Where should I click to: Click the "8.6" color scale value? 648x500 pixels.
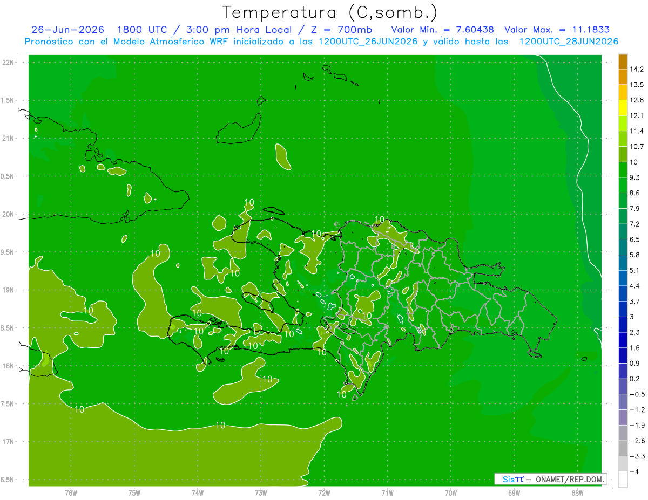tap(636, 193)
